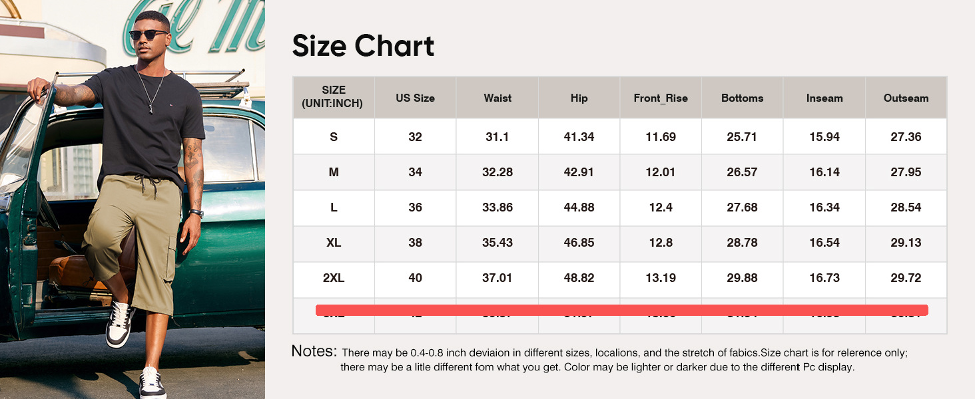Image resolution: width=975 pixels, height=399 pixels.
Task: Click the Inseam column header
Action: (x=824, y=98)
